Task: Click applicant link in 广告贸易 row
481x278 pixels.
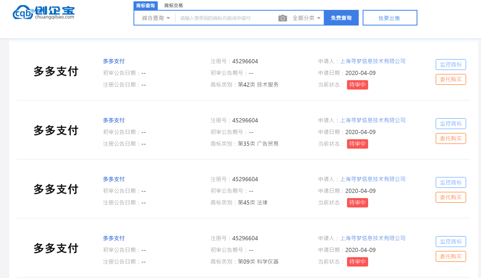Action: [x=373, y=120]
